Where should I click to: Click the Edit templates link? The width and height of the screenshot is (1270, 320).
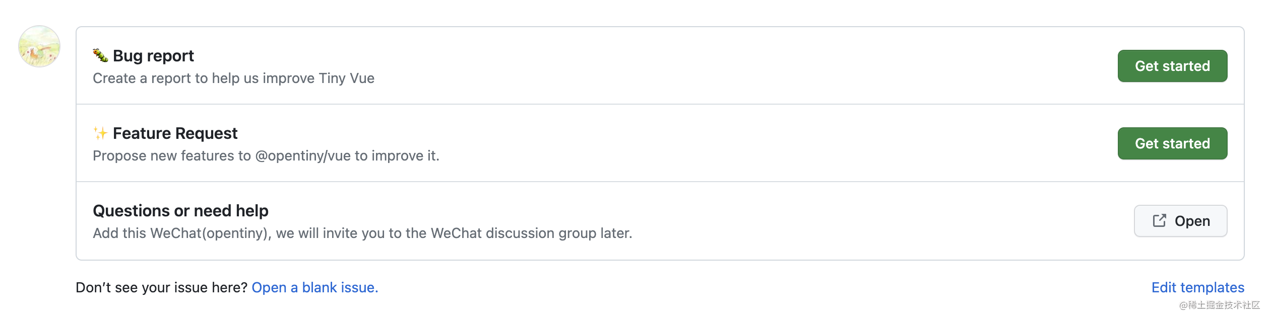pos(1197,287)
